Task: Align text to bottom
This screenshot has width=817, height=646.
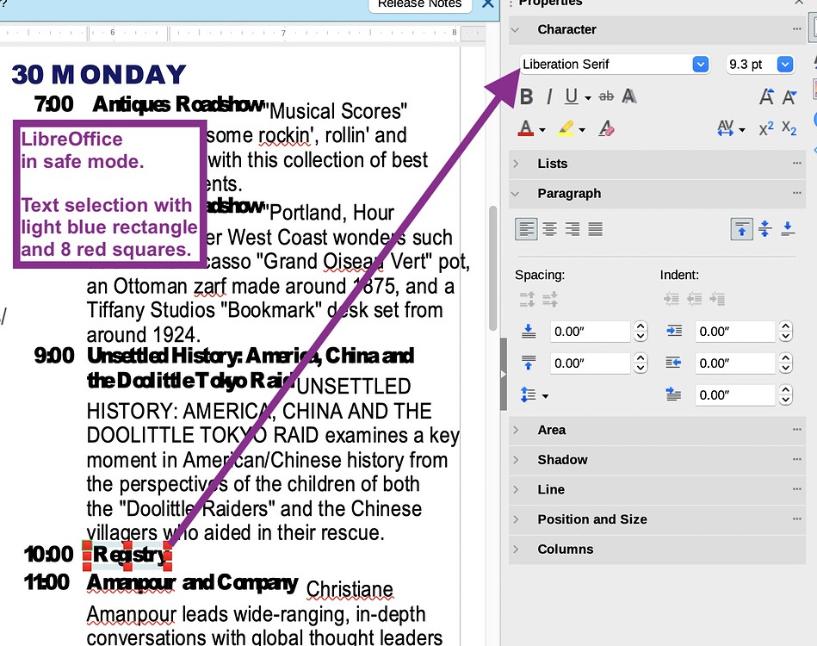Action: (788, 229)
